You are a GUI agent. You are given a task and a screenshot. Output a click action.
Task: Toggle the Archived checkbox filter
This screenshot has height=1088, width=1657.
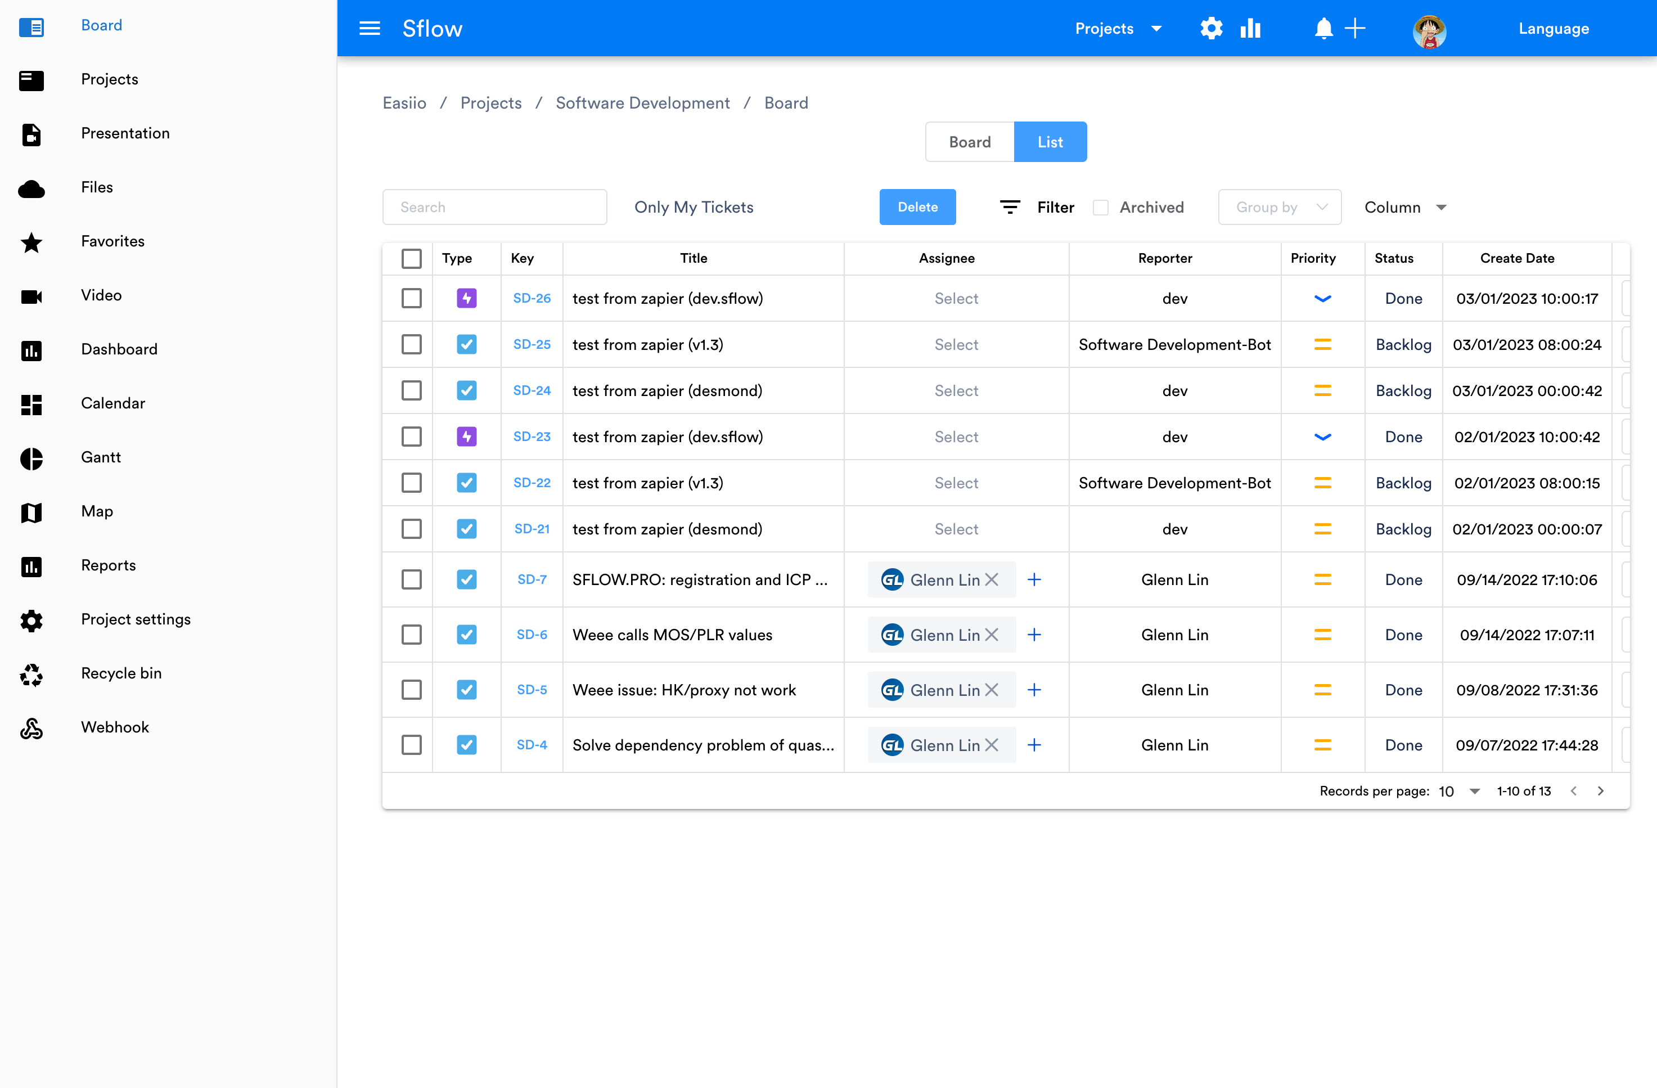[x=1100, y=206]
